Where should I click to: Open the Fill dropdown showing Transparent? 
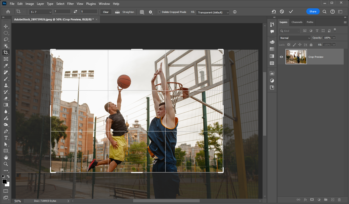213,12
